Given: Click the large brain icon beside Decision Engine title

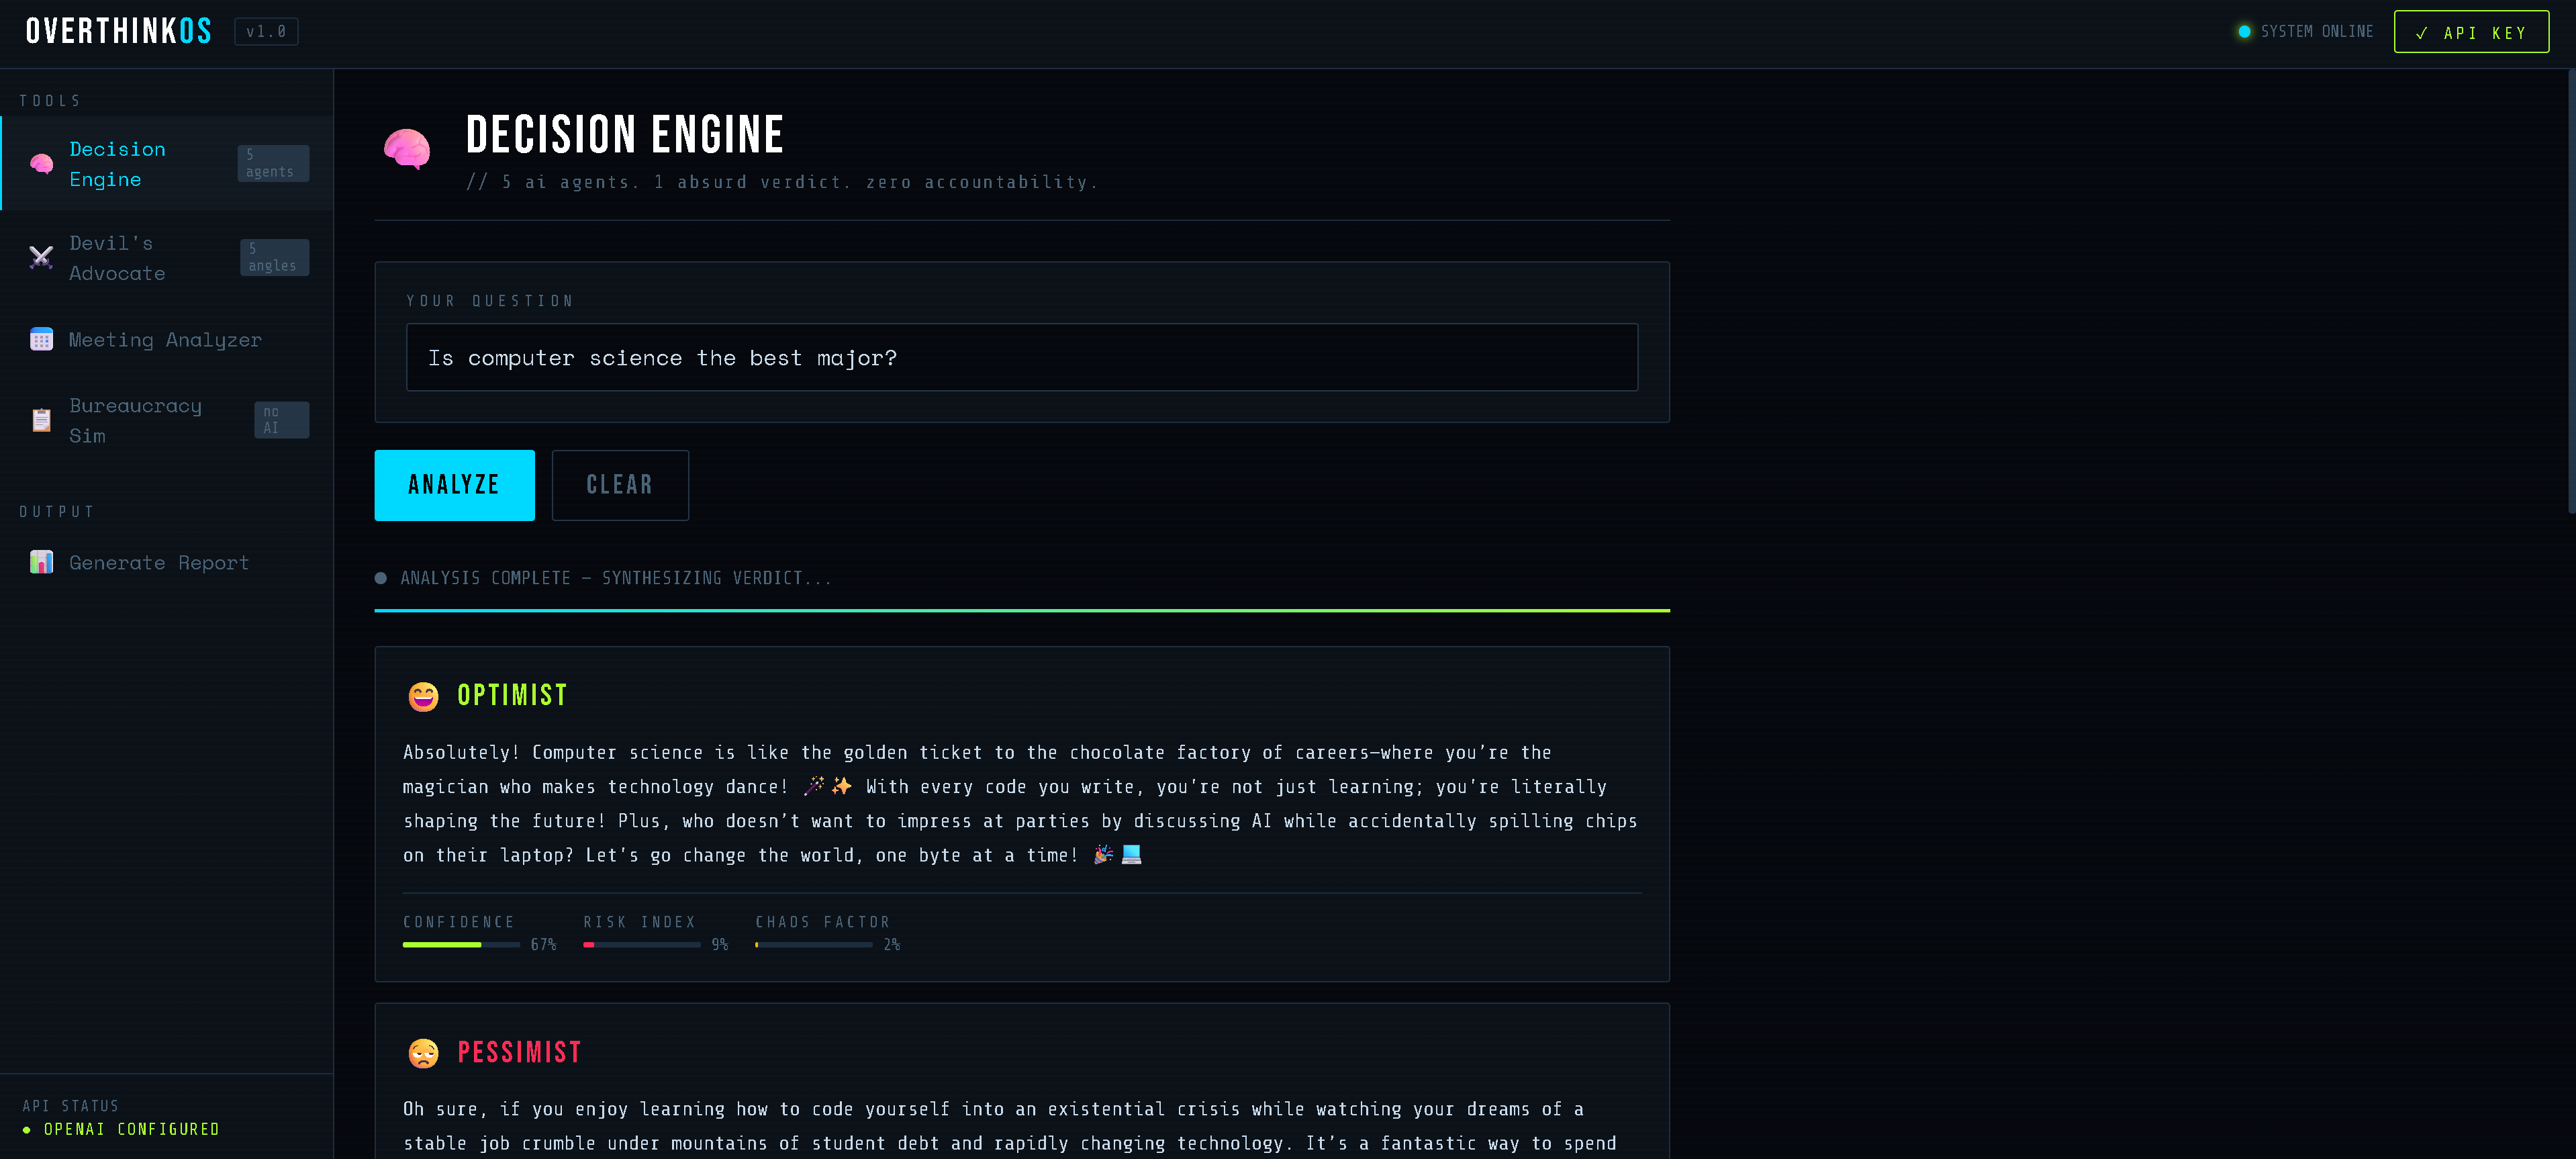Looking at the screenshot, I should click(407, 150).
